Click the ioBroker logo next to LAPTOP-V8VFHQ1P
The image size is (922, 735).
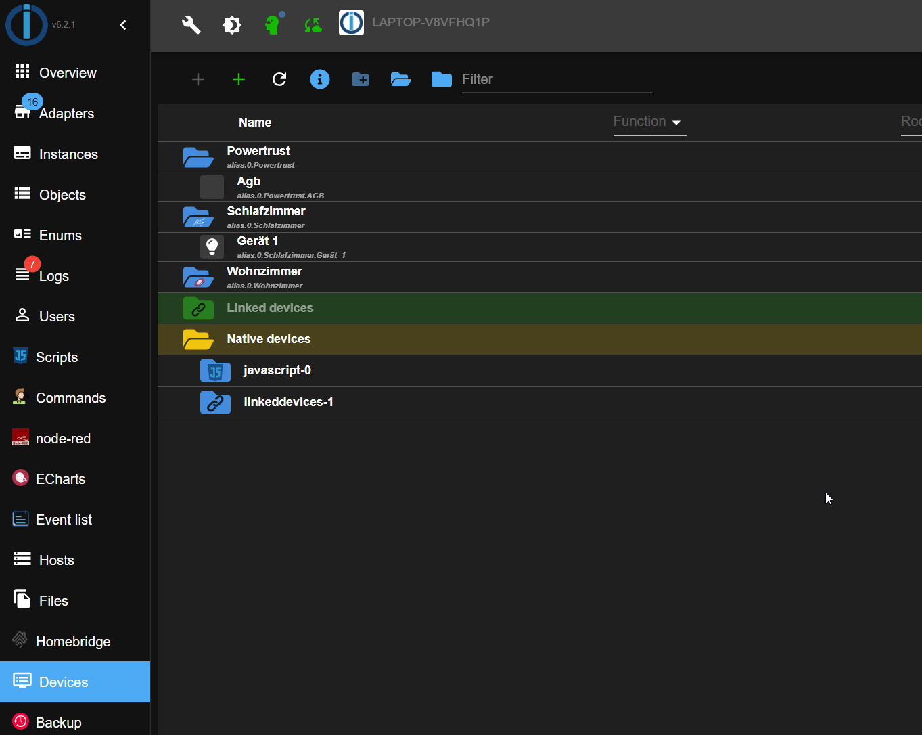tap(351, 22)
